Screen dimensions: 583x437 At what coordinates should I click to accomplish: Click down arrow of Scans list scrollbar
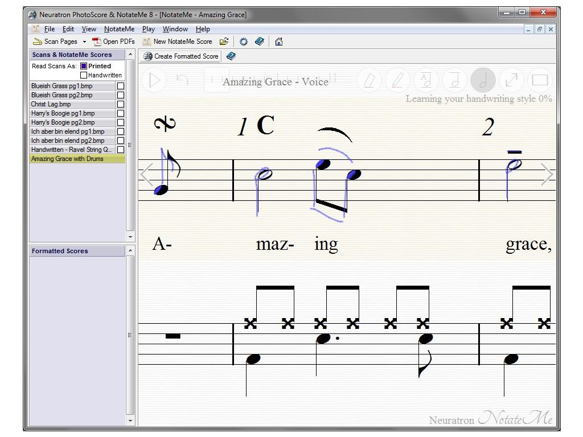[130, 237]
